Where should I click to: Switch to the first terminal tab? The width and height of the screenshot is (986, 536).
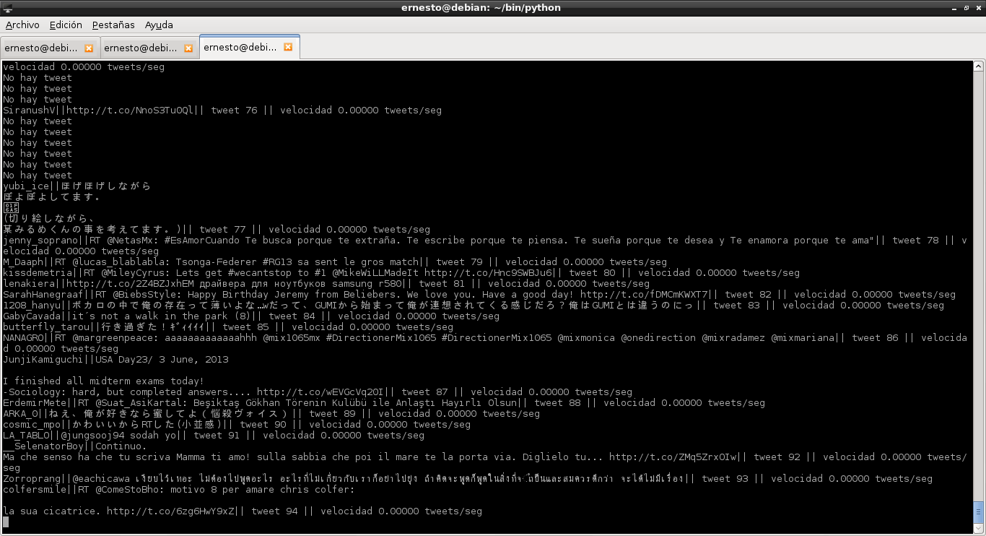coord(41,48)
